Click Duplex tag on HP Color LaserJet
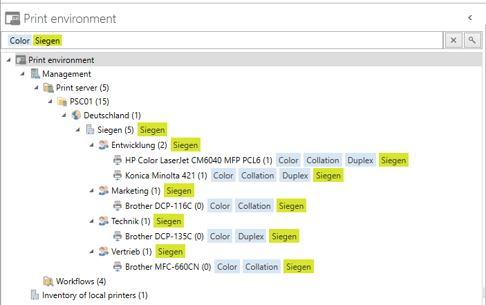The image size is (486, 305). tap(360, 160)
